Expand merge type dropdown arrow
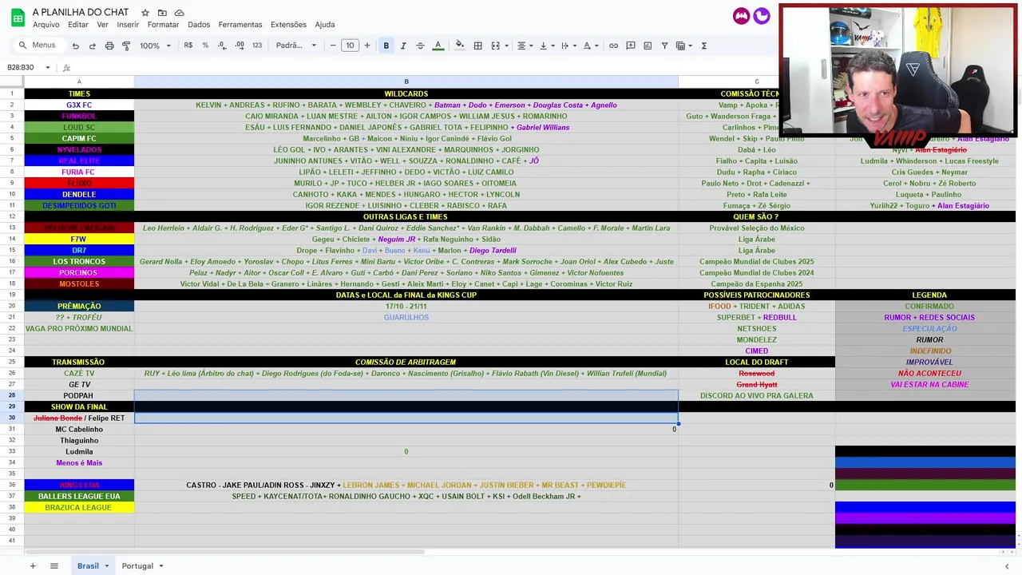Screen dimensions: 1022x575 [x=506, y=46]
